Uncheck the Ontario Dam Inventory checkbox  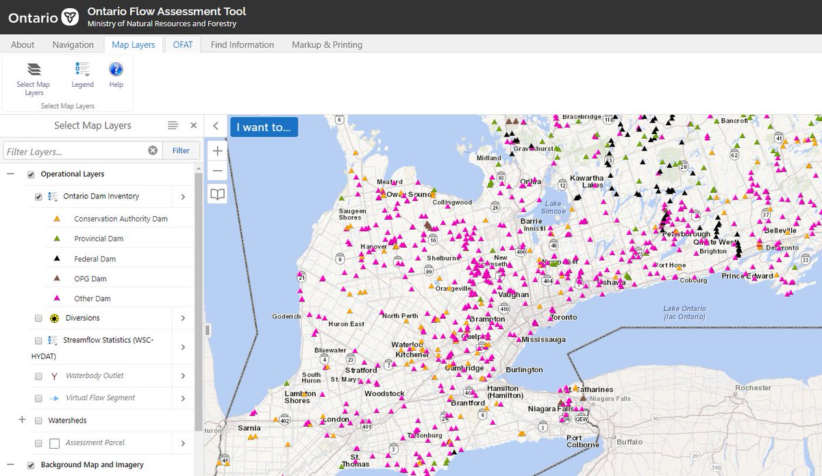(38, 196)
